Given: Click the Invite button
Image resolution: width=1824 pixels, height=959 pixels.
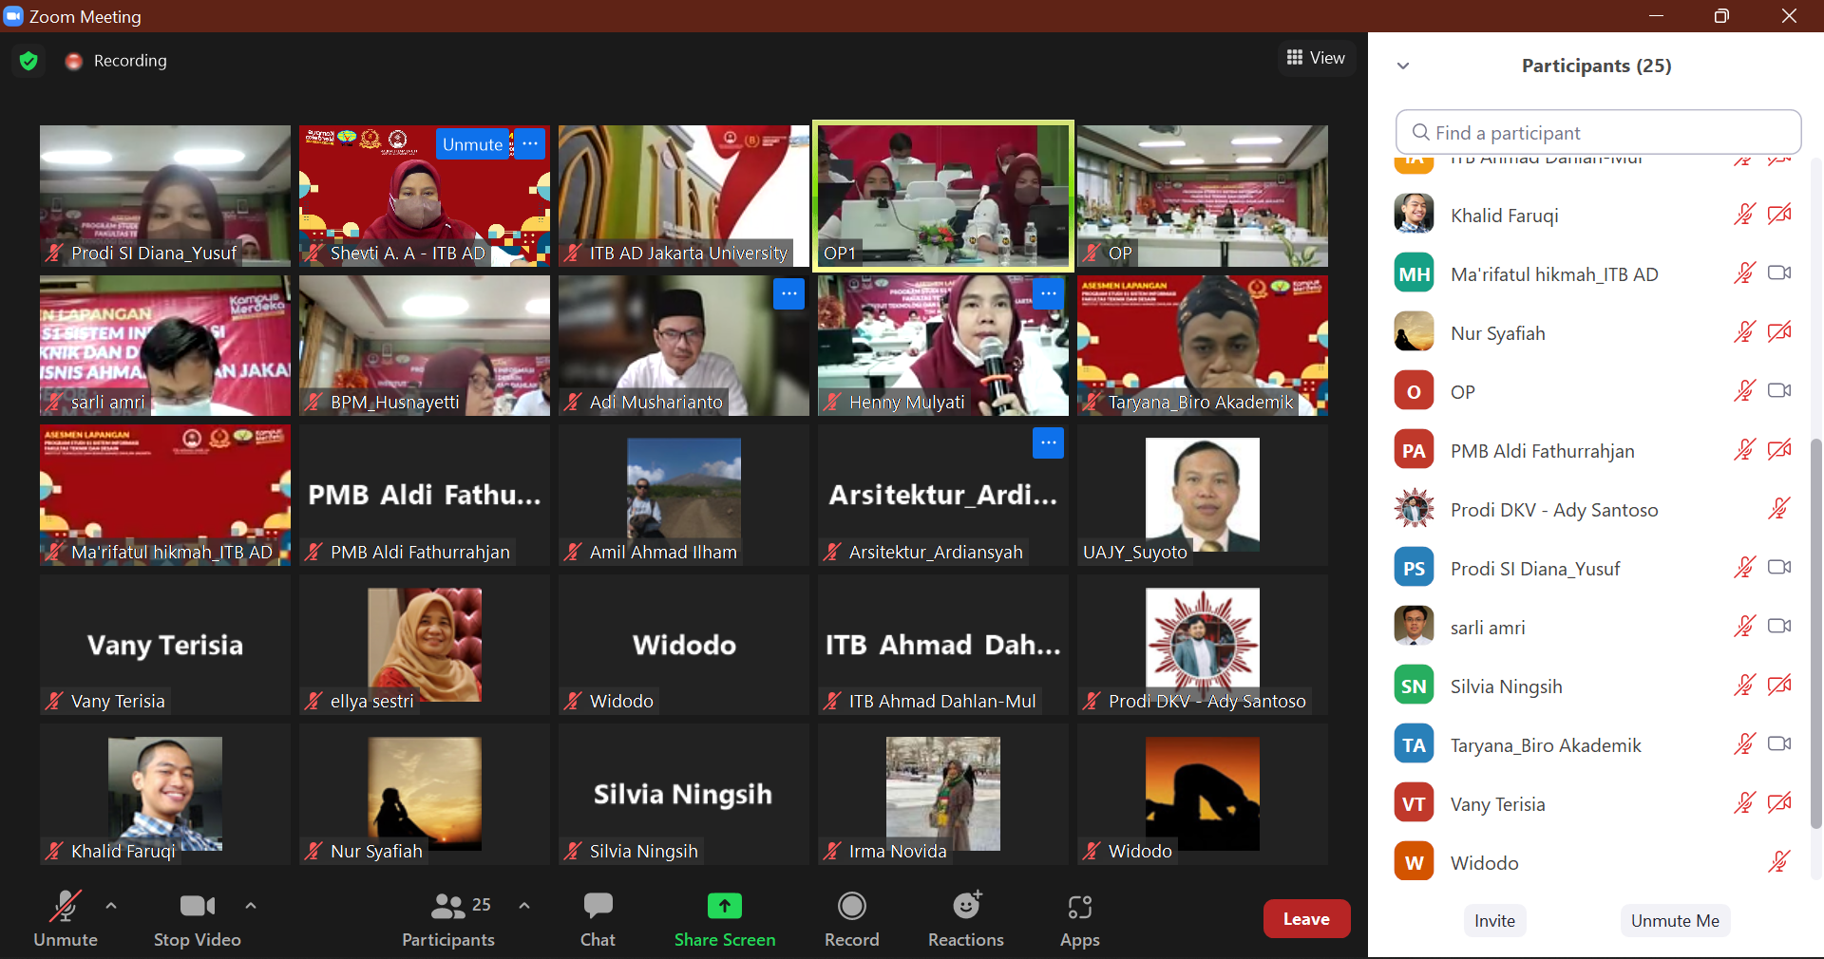Looking at the screenshot, I should point(1494,920).
